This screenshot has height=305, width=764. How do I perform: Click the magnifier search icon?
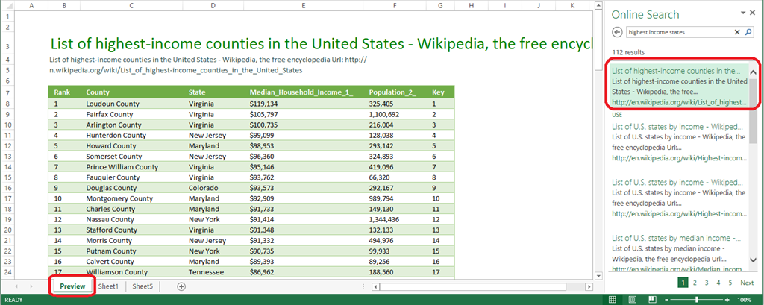coord(748,32)
